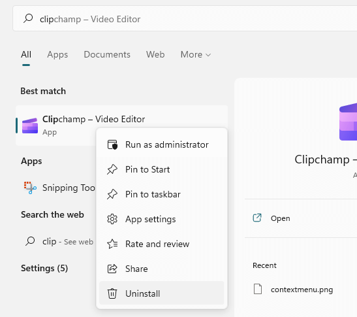Click the gear icon beside App settings
The height and width of the screenshot is (317, 357).
(112, 219)
